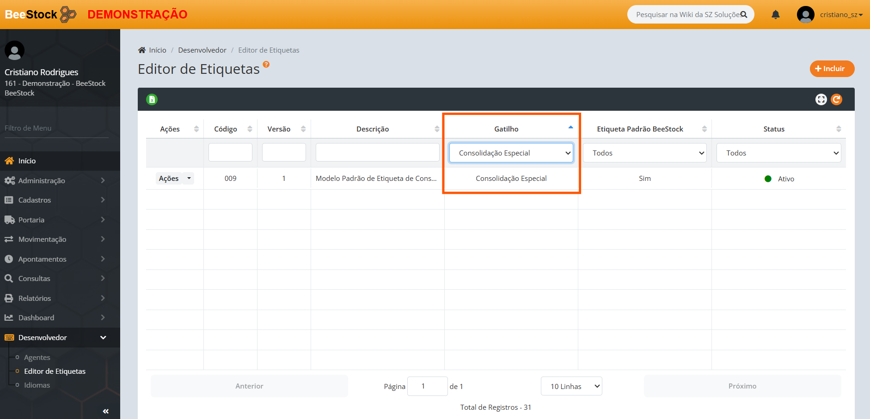Open Idiomas in Desenvolvedor submenu

pos(37,385)
